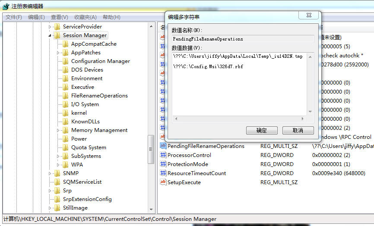Screen dimensions: 374x226
Task: Click the SNMP folder icon
Action: click(57, 173)
